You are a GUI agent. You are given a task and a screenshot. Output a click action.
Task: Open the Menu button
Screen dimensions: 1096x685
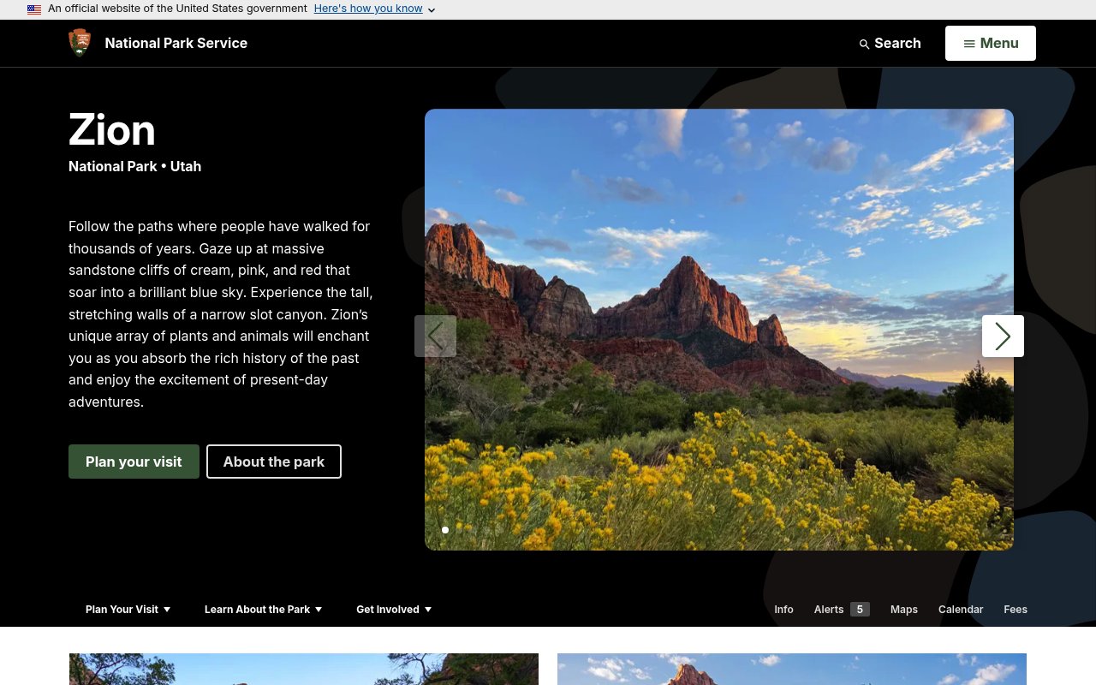[x=991, y=43]
